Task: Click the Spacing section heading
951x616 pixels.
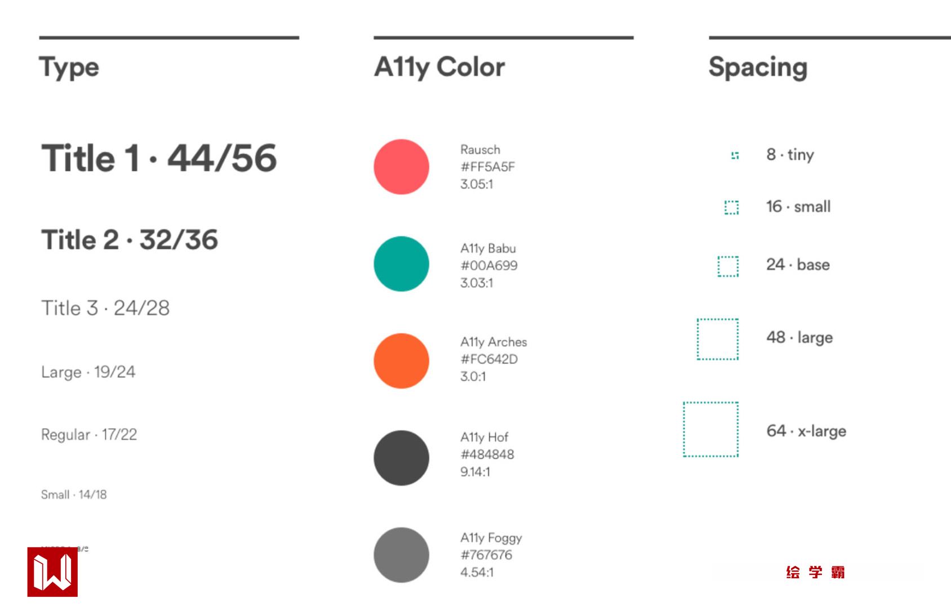Action: tap(758, 67)
